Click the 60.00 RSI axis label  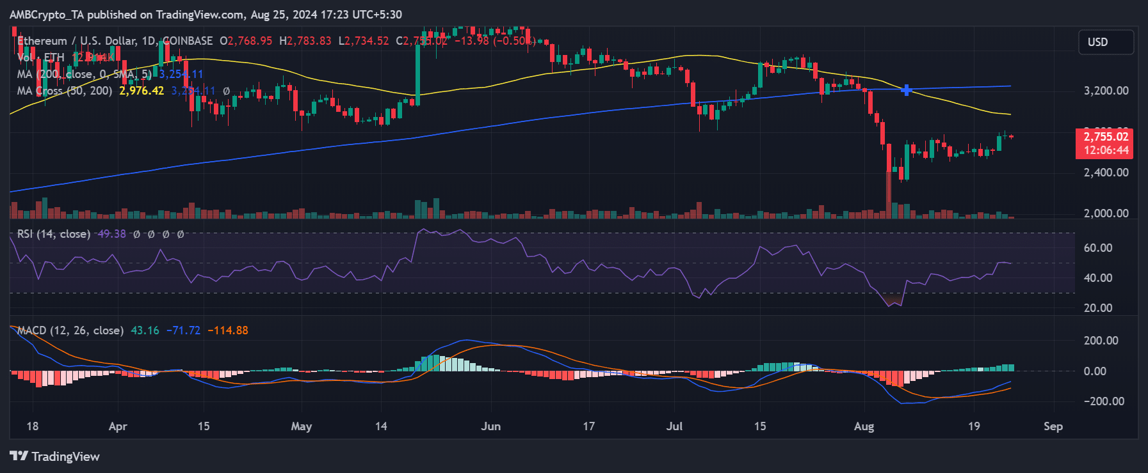[1097, 248]
